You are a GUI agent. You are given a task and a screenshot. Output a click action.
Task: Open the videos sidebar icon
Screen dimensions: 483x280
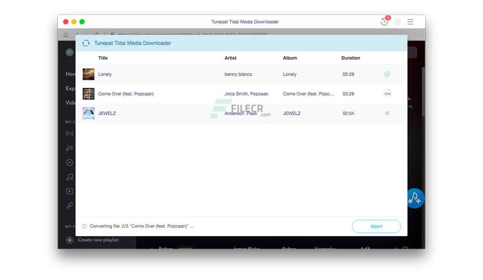(x=69, y=191)
